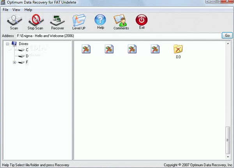Select the second deleted file icon
This screenshot has height=168, width=234.
coord(109,49)
